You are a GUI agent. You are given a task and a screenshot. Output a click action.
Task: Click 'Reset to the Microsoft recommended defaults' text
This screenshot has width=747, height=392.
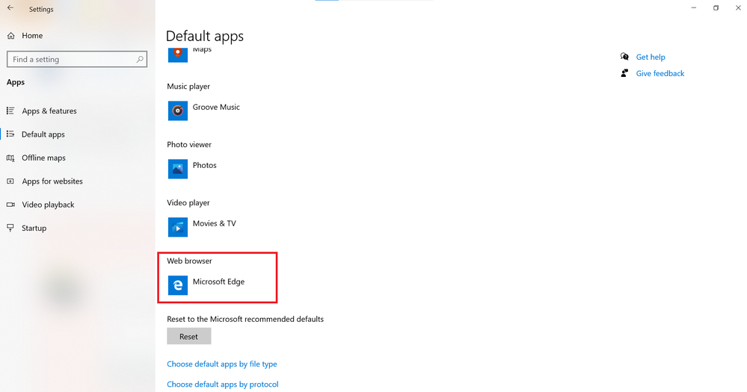click(245, 320)
